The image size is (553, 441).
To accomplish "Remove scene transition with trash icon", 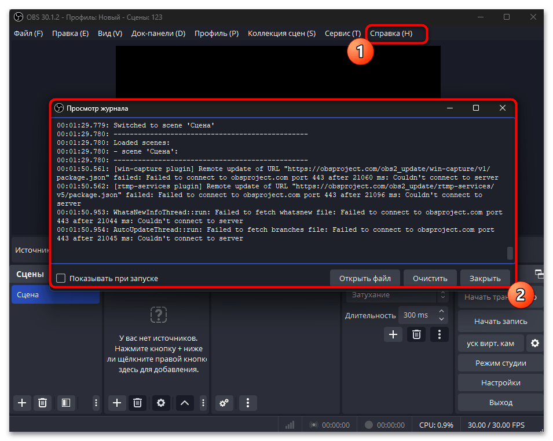I will (x=416, y=334).
